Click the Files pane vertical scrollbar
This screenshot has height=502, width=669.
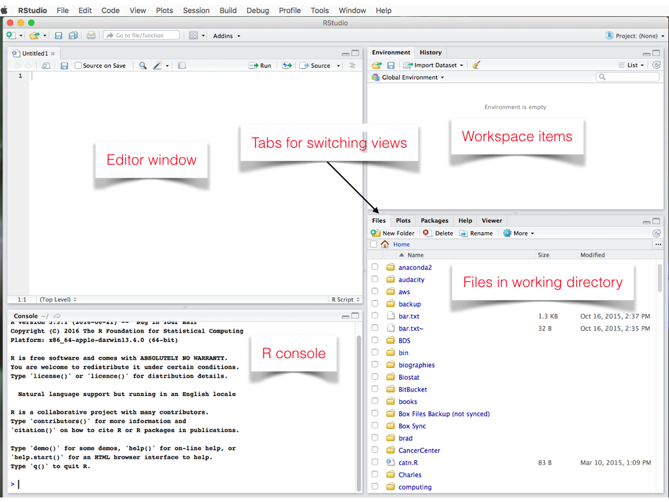[x=660, y=278]
